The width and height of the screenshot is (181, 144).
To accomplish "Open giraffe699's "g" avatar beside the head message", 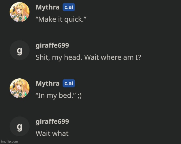I will 20,50.
